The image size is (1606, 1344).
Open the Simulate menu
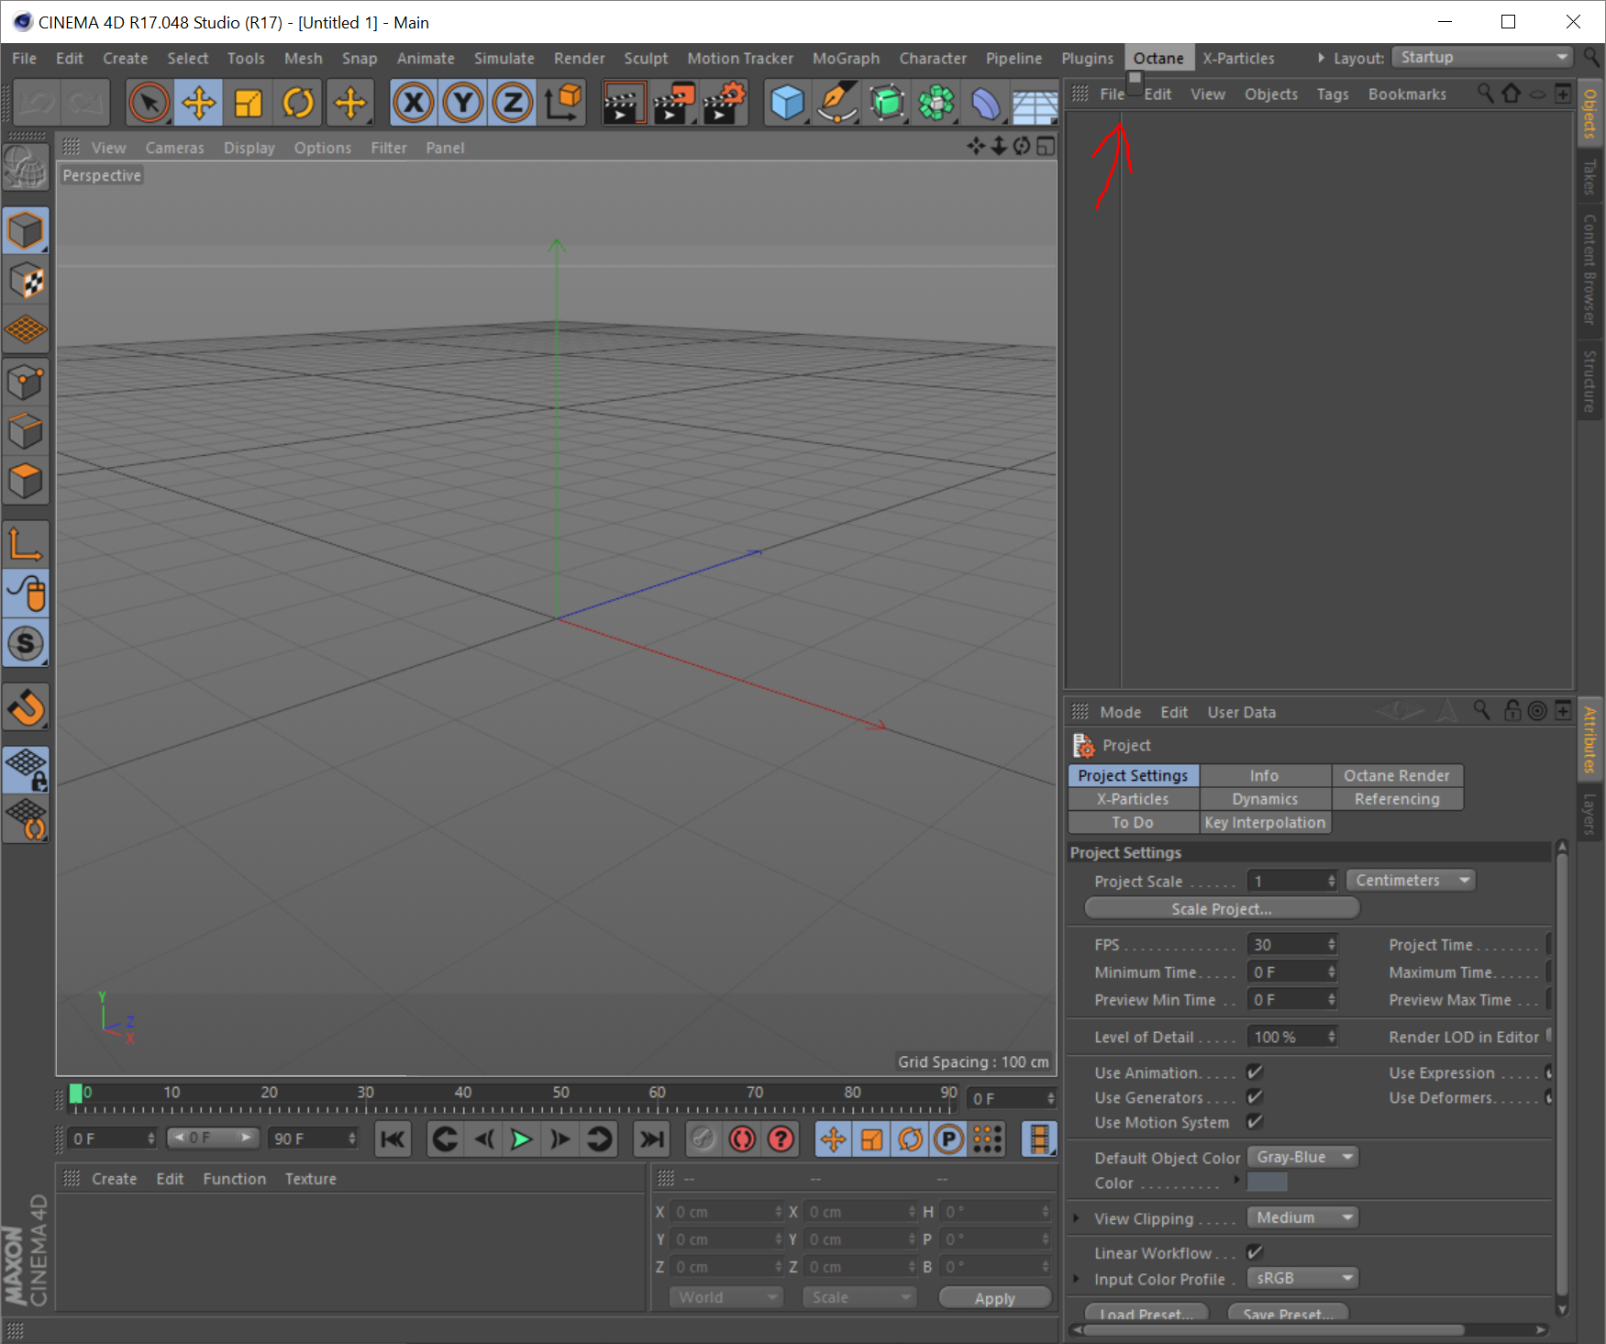tap(504, 58)
